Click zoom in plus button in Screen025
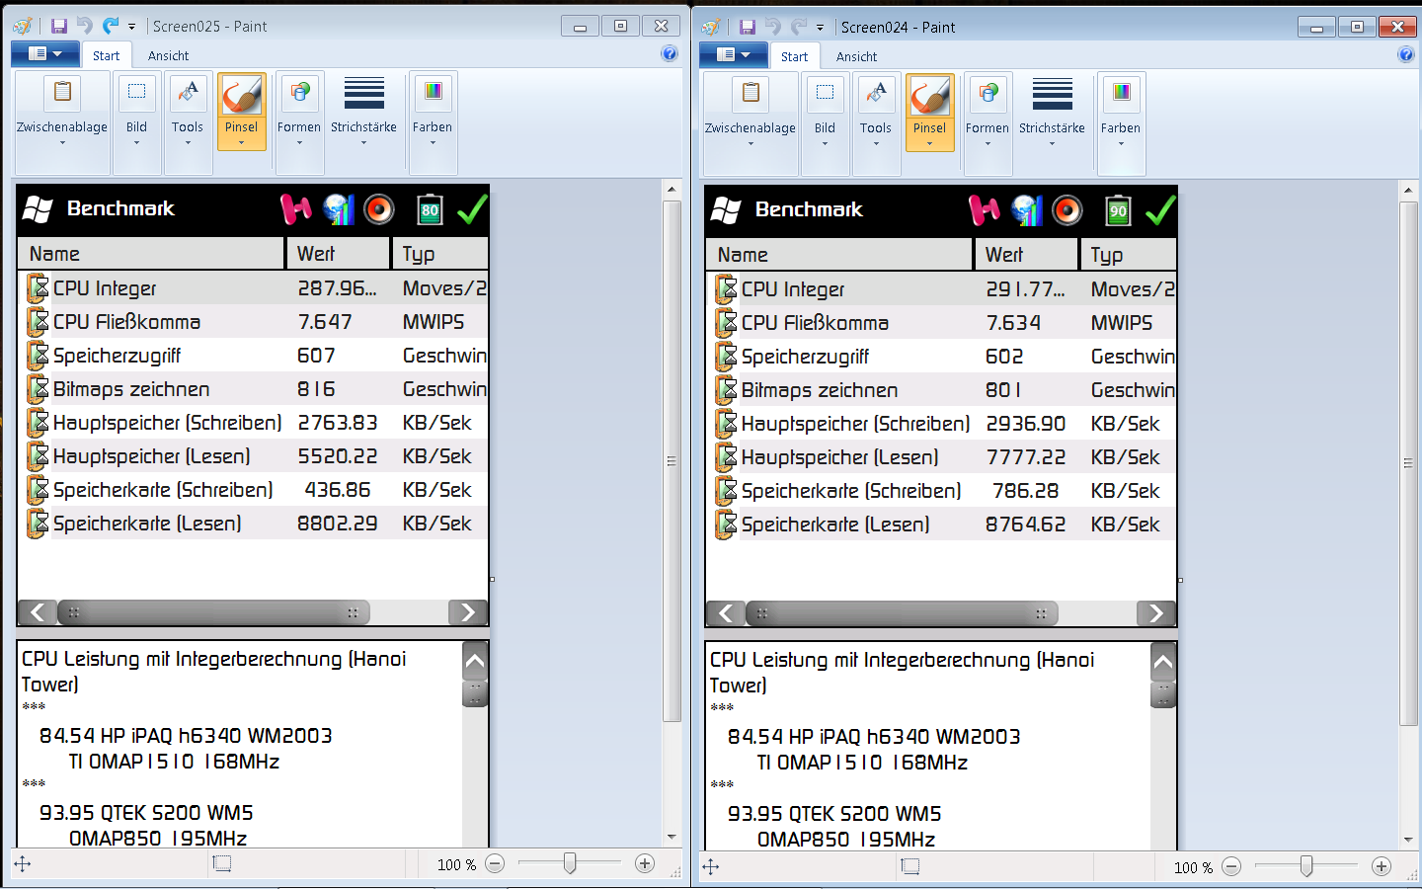Image resolution: width=1422 pixels, height=889 pixels. tap(645, 863)
